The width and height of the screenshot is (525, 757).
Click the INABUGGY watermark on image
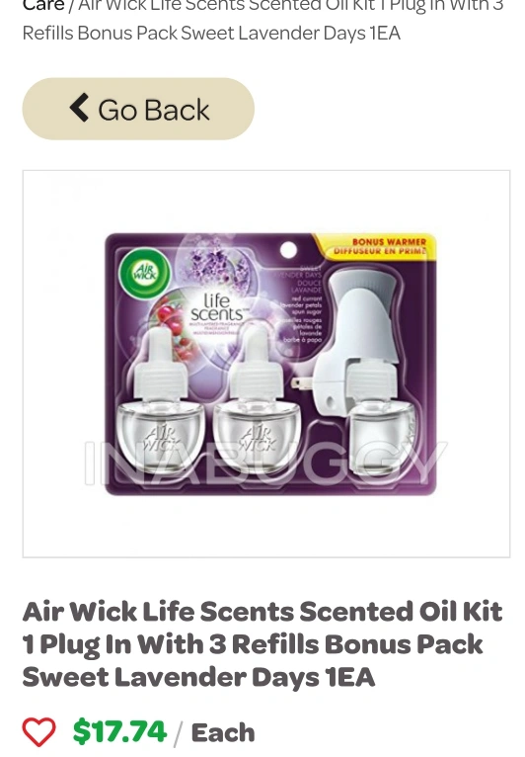coord(266,463)
